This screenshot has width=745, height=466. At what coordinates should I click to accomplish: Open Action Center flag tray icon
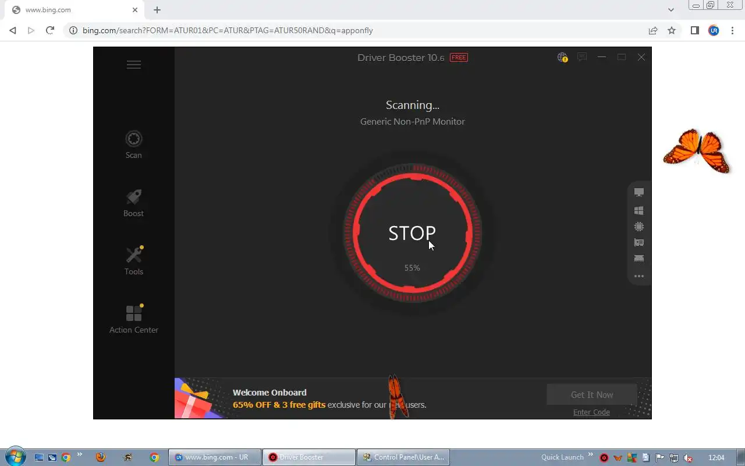click(x=660, y=458)
